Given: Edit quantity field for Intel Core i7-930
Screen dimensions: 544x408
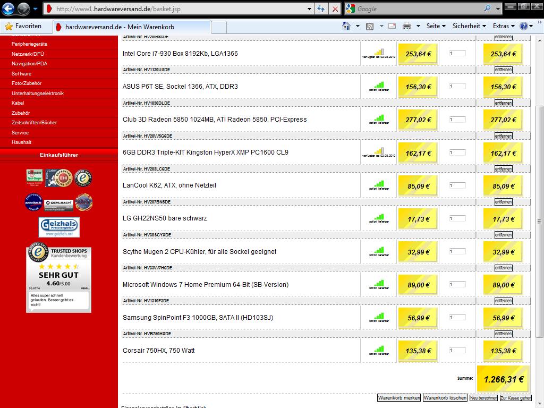Looking at the screenshot, I should pos(457,54).
